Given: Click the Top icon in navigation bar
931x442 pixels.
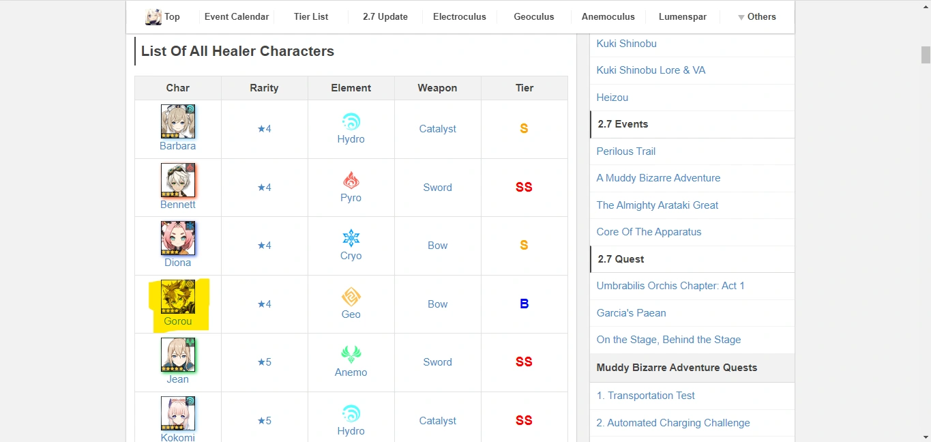Looking at the screenshot, I should pos(153,17).
